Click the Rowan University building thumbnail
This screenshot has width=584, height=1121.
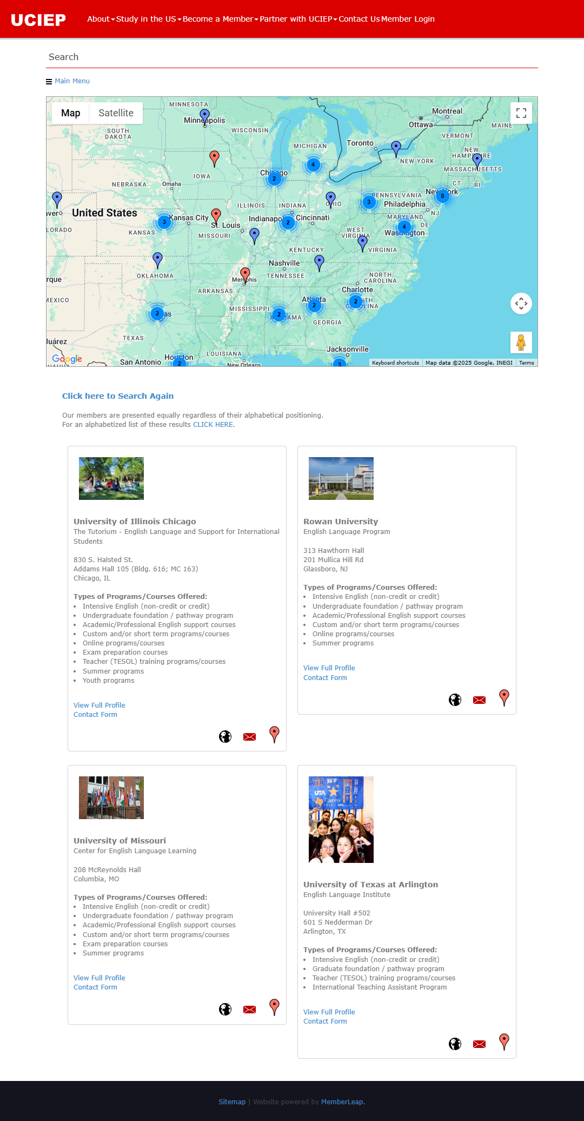coord(341,478)
